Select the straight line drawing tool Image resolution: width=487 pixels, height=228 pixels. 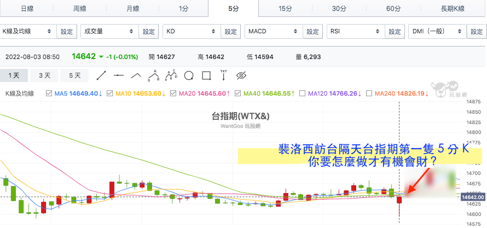[101, 75]
